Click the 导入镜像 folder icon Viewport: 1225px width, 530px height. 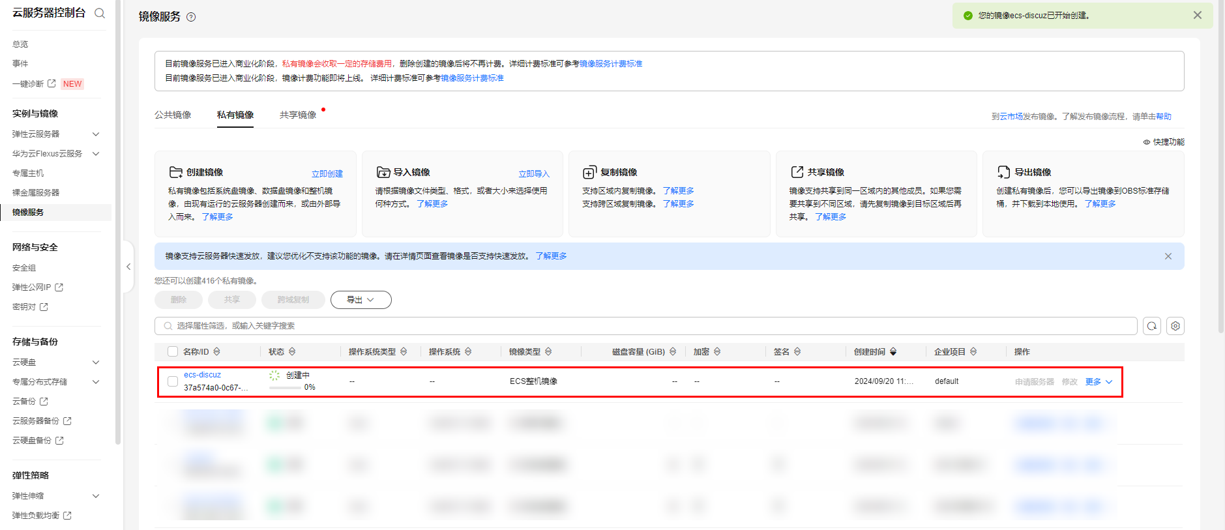383,172
